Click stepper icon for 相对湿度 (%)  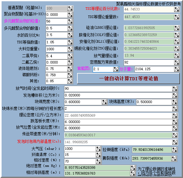tap(99, 161)
